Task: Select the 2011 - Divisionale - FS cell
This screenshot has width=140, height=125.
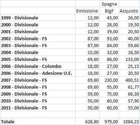Action: pyautogui.click(x=38, y=108)
